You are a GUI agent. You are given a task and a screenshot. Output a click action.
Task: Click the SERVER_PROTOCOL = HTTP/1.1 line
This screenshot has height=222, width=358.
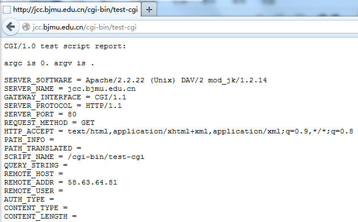click(63, 106)
